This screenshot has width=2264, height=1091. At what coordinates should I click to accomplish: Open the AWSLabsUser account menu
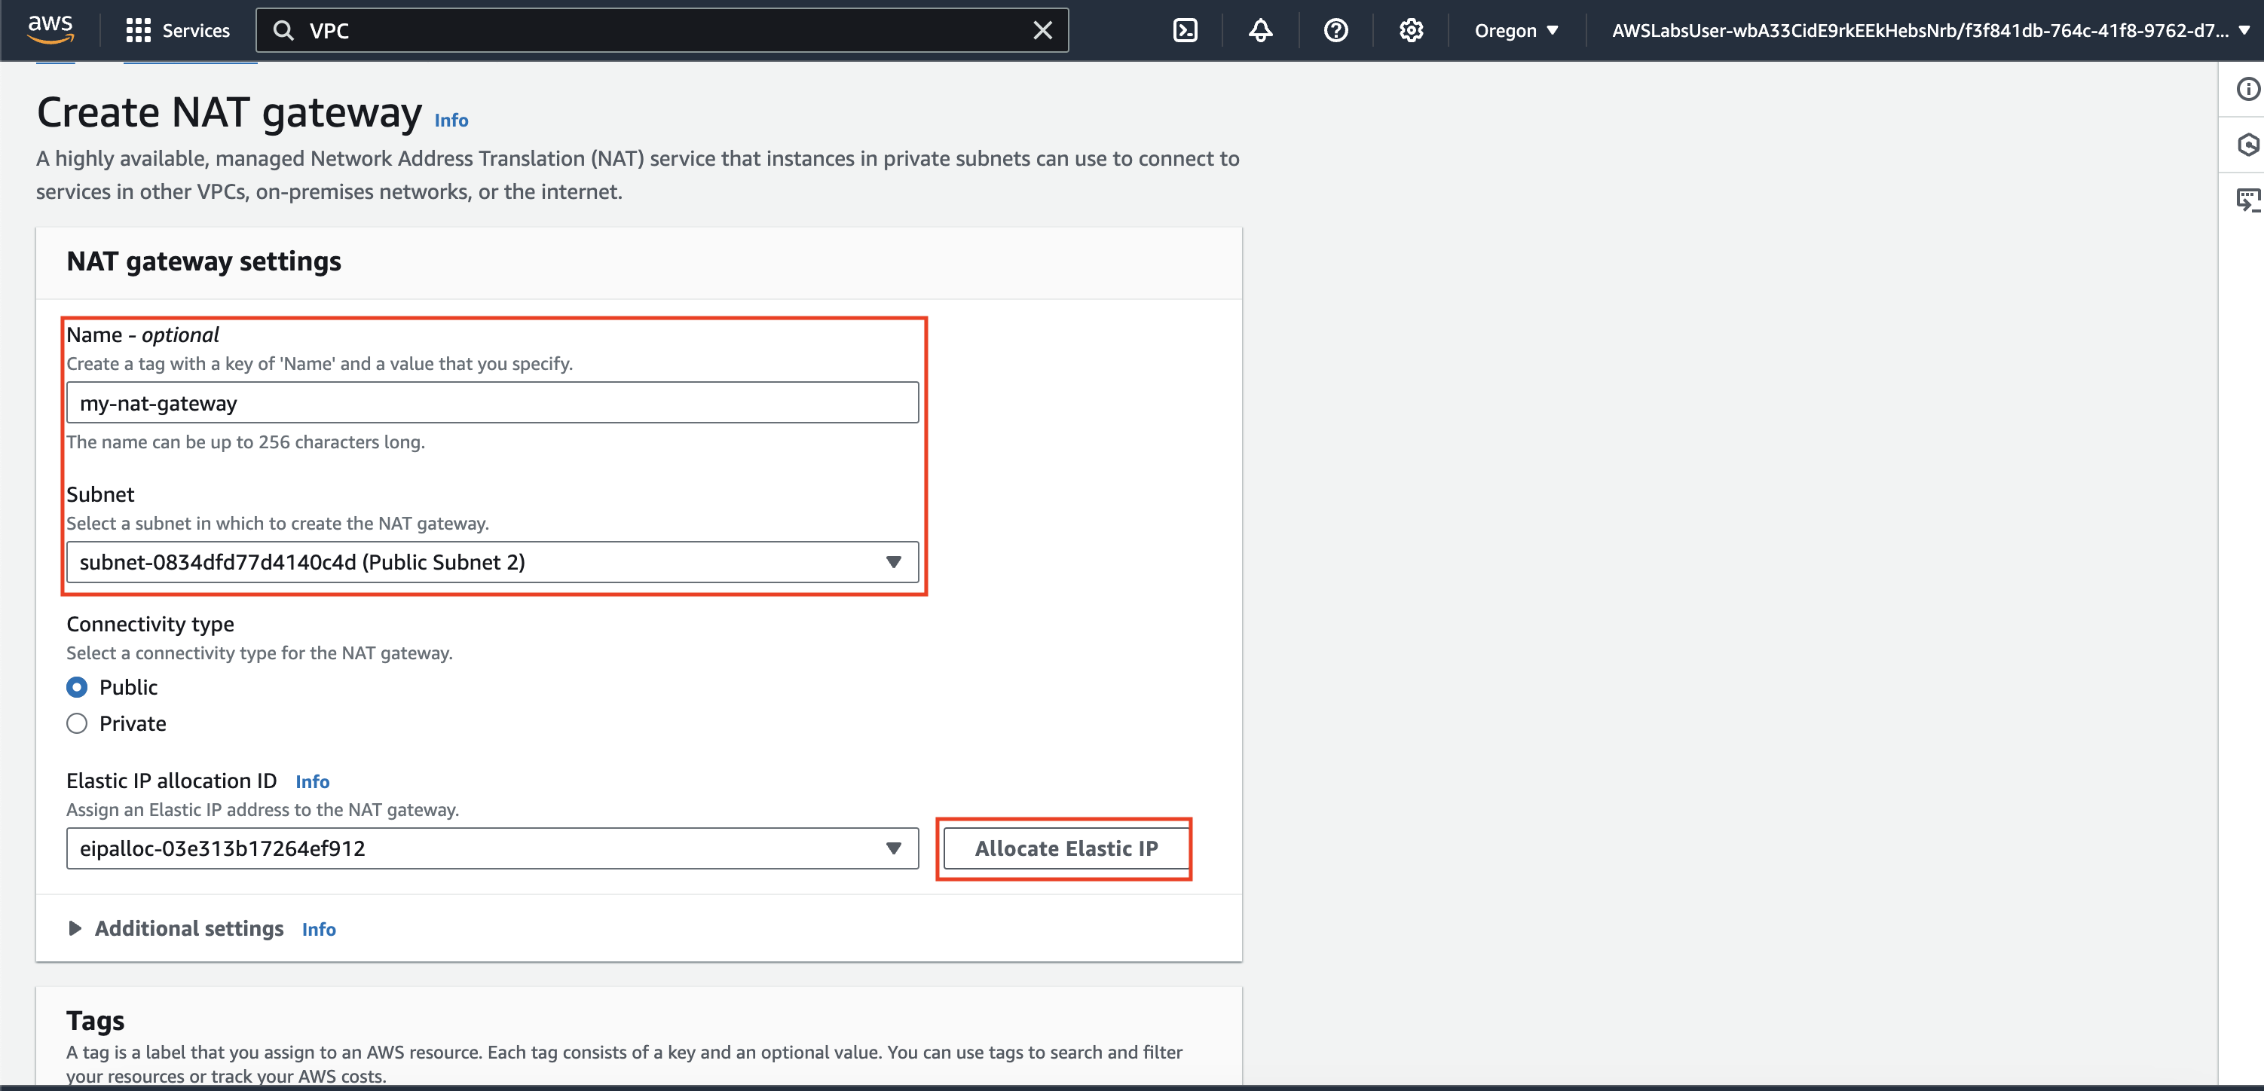coord(1930,31)
